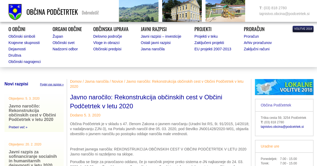Image resolution: width=317 pixels, height=166 pixels.
Task: Open Arhiv proračunov page
Action: [258, 43]
